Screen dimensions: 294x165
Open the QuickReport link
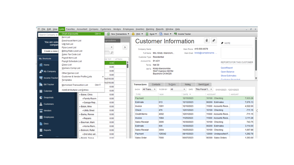227,68
